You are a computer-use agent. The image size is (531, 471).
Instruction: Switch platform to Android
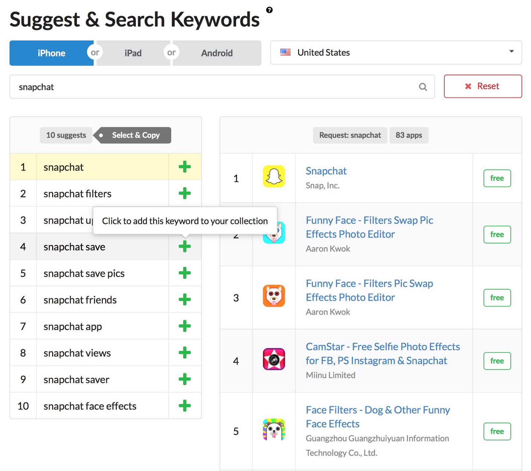217,53
